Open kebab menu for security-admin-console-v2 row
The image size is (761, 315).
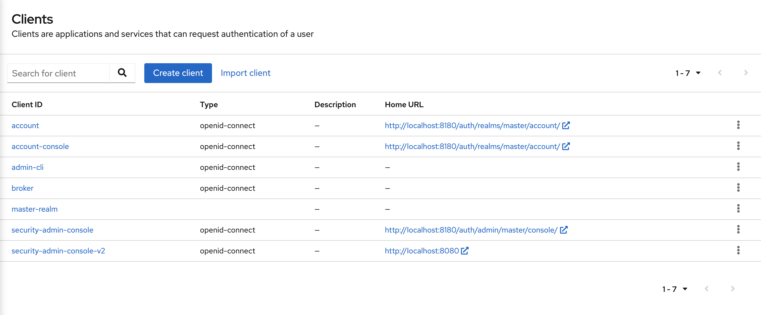[x=738, y=250]
